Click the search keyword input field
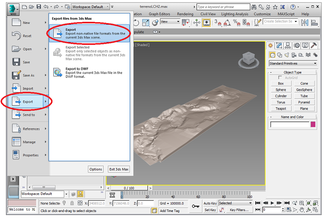The width and height of the screenshot is (324, 218). point(223,7)
